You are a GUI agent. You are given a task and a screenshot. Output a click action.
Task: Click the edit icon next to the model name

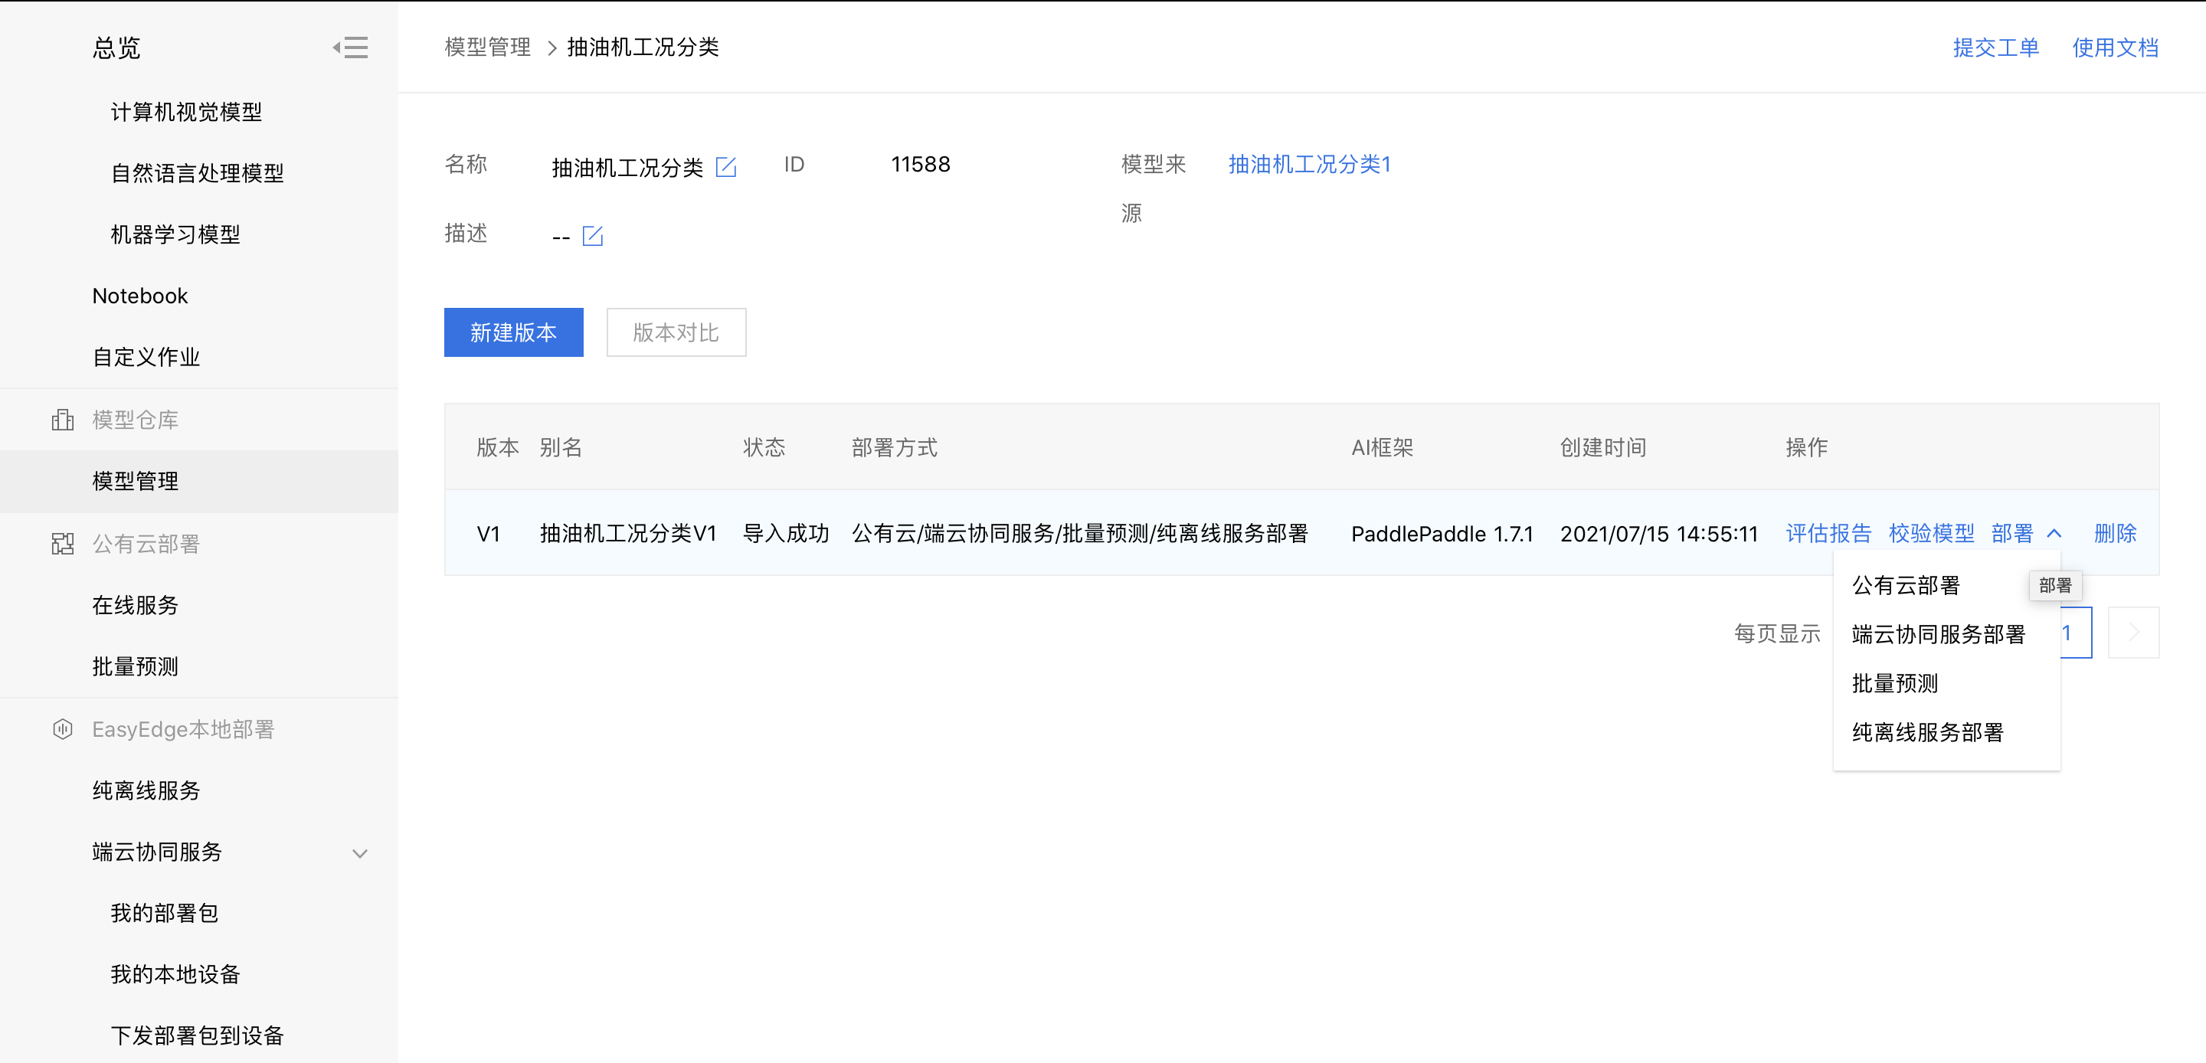click(x=725, y=167)
